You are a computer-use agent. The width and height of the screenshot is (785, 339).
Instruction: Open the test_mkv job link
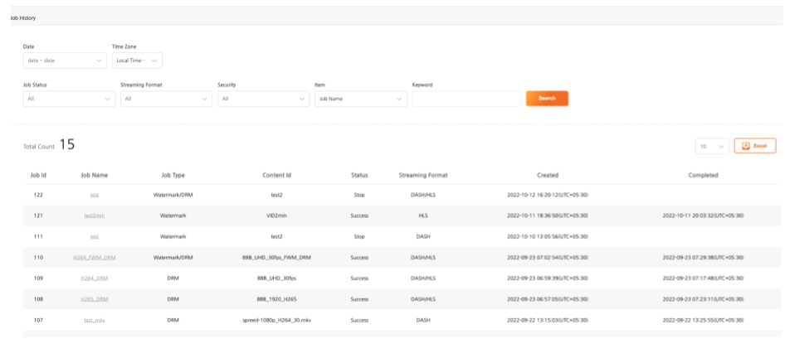[95, 319]
